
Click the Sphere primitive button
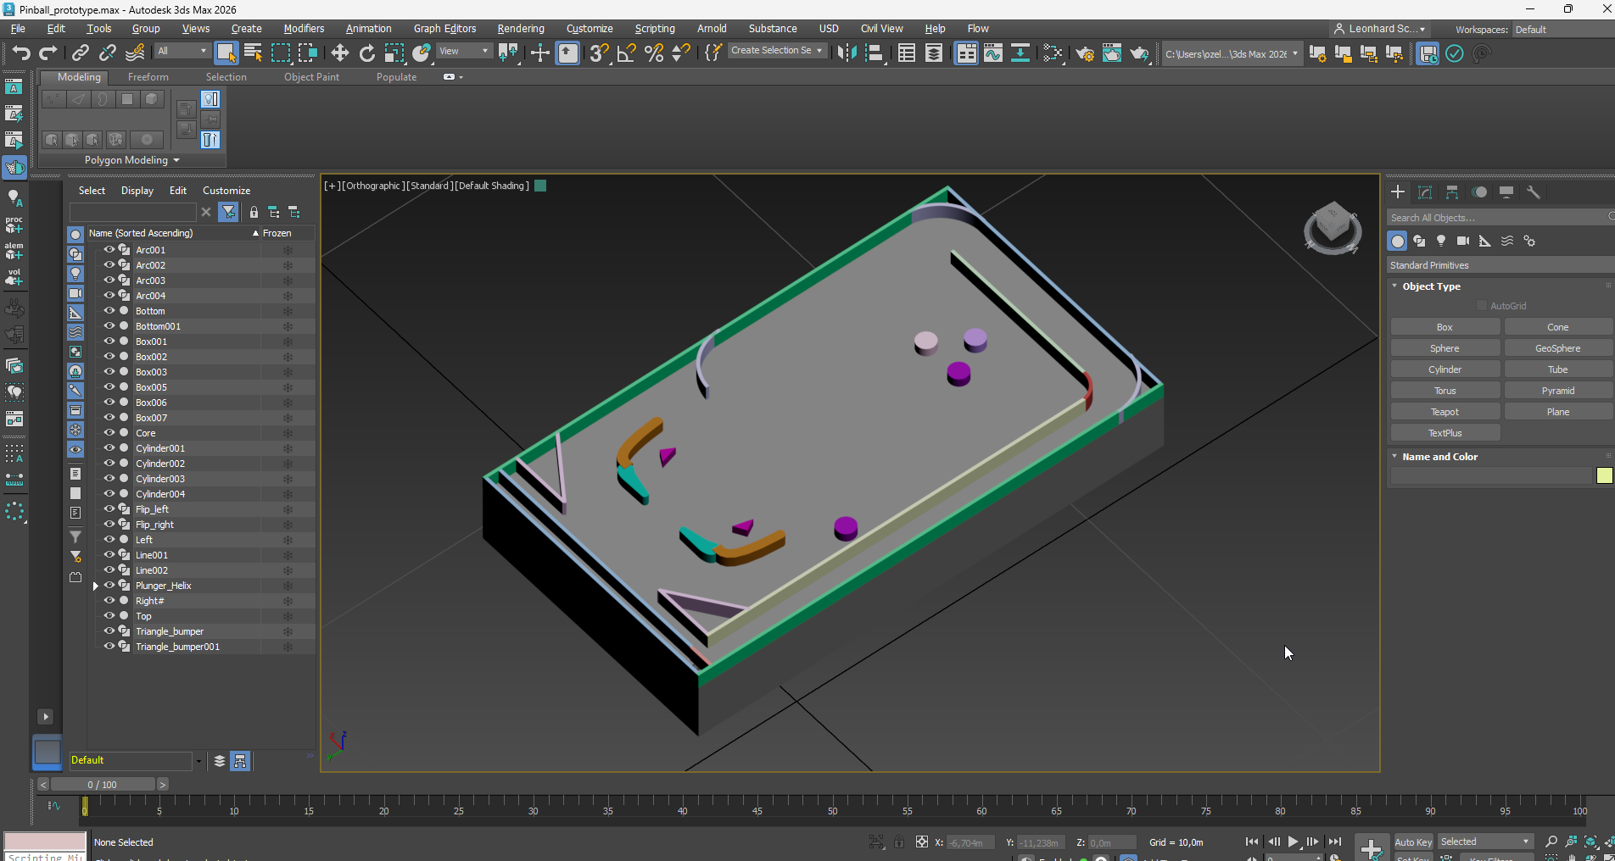[1444, 347]
